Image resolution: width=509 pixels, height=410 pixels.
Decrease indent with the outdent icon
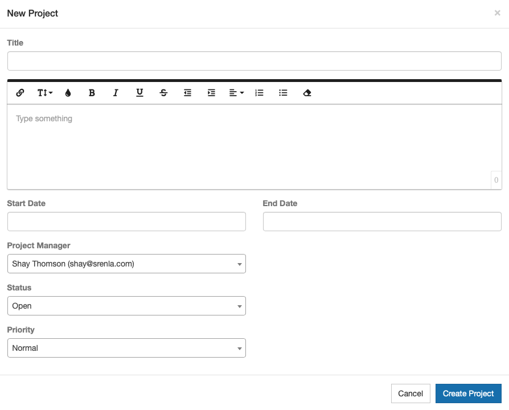188,93
